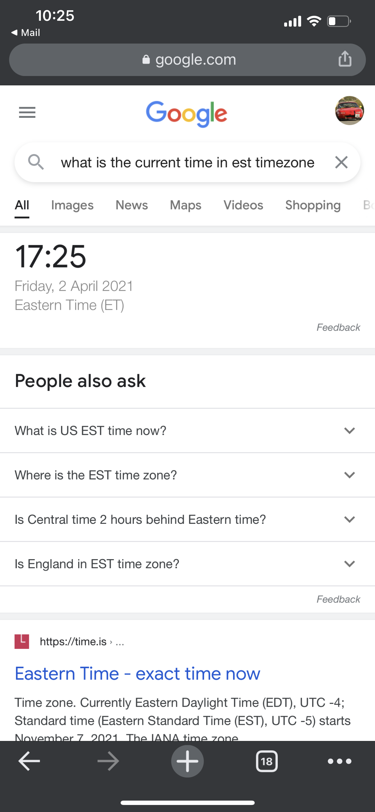Open the three-dot browser menu
This screenshot has height=812, width=375.
click(339, 761)
